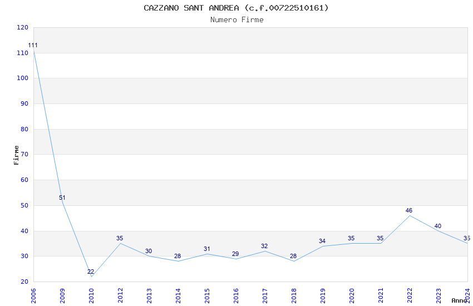This screenshot has height=306, width=473.
Task: Select the data label 31 above 2015
Action: pos(206,249)
